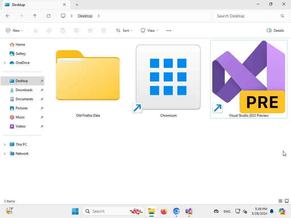Viewport: 291px width, 218px height.
Task: Click the Desktop tab
Action: pos(36,5)
